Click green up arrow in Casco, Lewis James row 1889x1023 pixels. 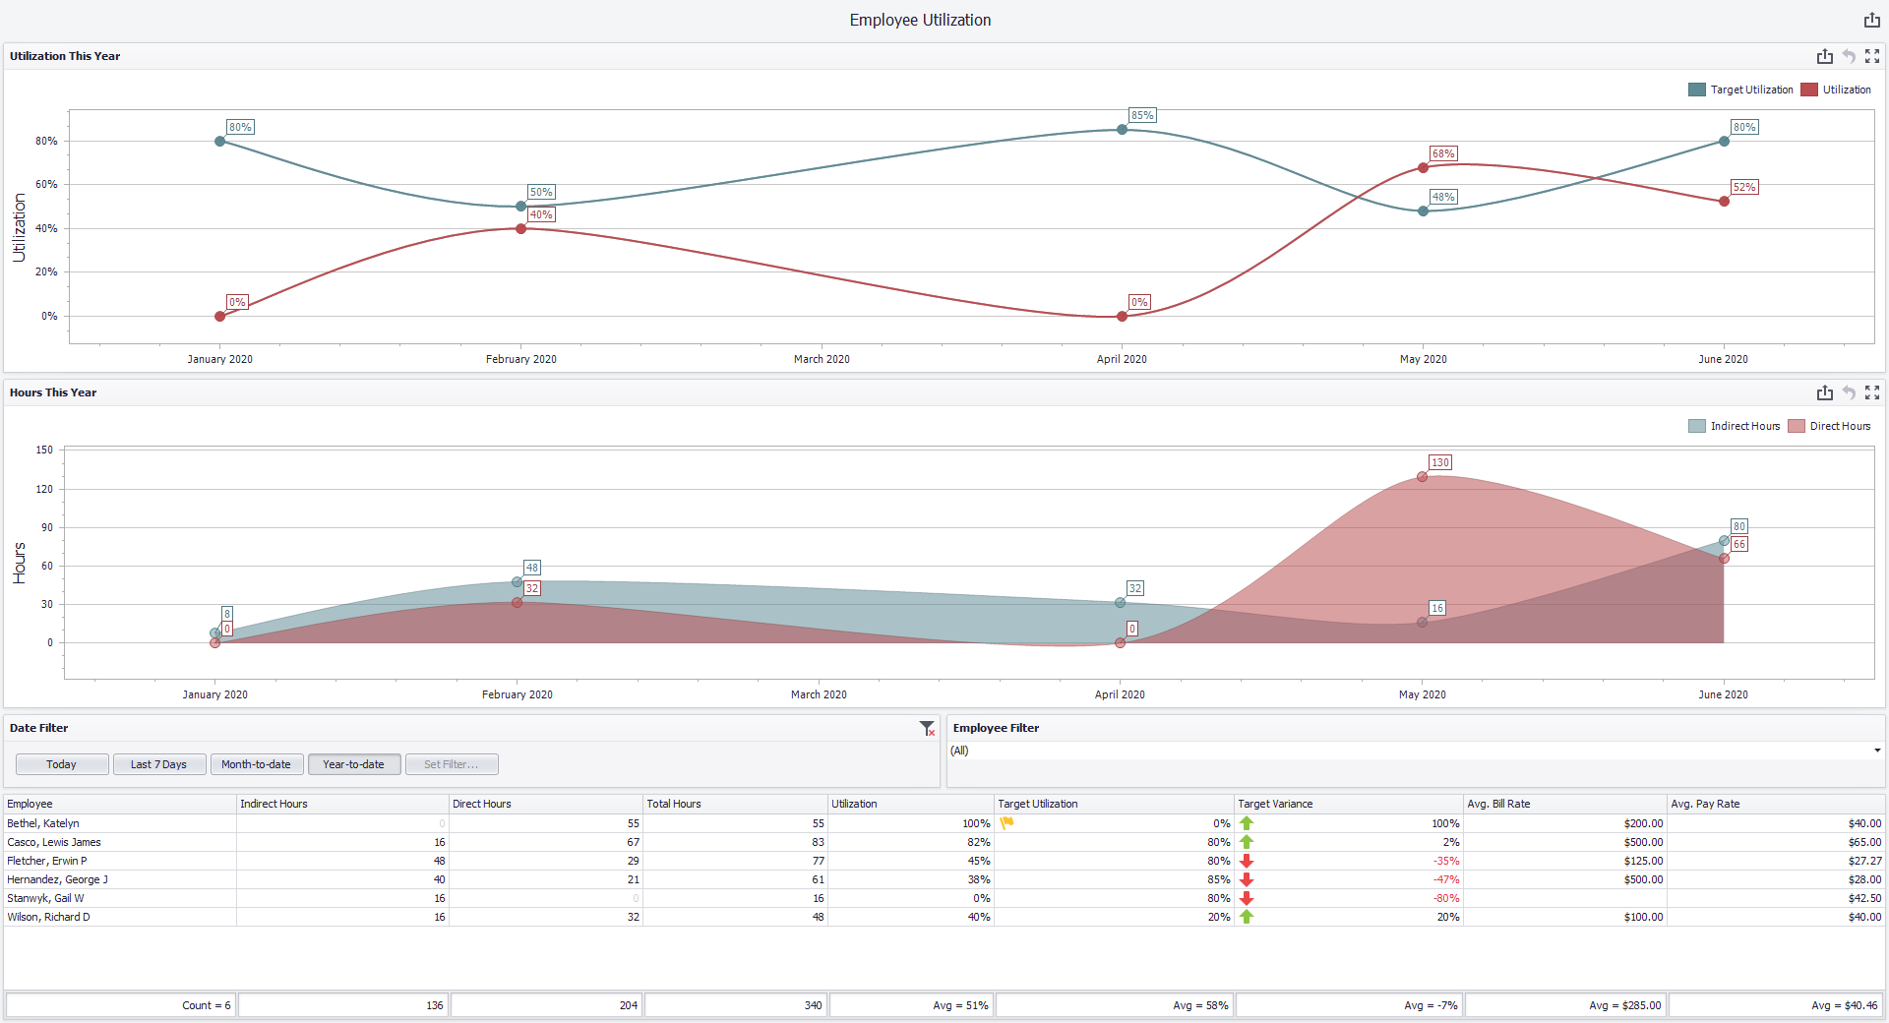(x=1247, y=842)
